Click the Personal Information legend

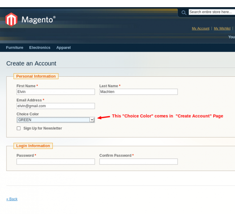pyautogui.click(x=36, y=76)
